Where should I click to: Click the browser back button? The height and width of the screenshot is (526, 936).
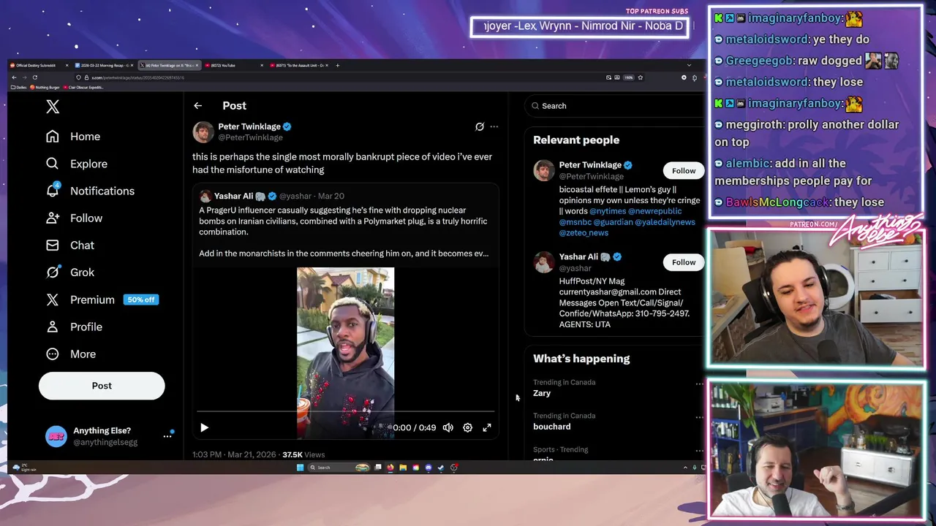tap(14, 77)
